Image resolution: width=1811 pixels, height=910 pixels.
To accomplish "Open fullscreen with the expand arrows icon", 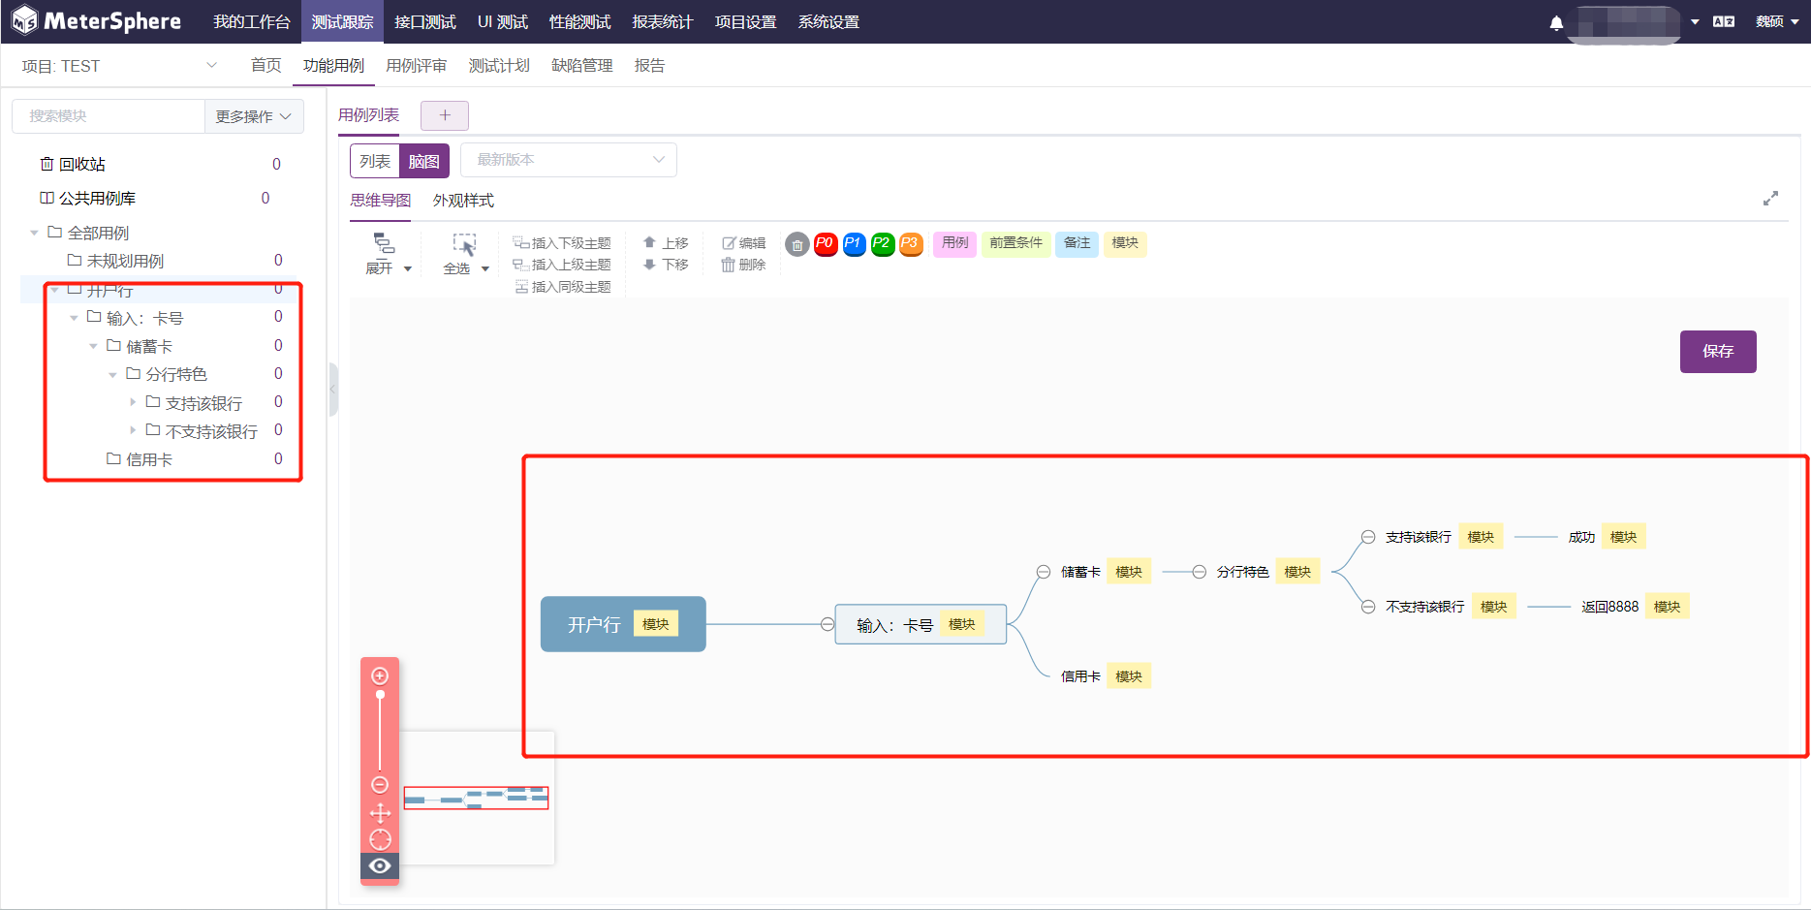I will coord(1770,199).
